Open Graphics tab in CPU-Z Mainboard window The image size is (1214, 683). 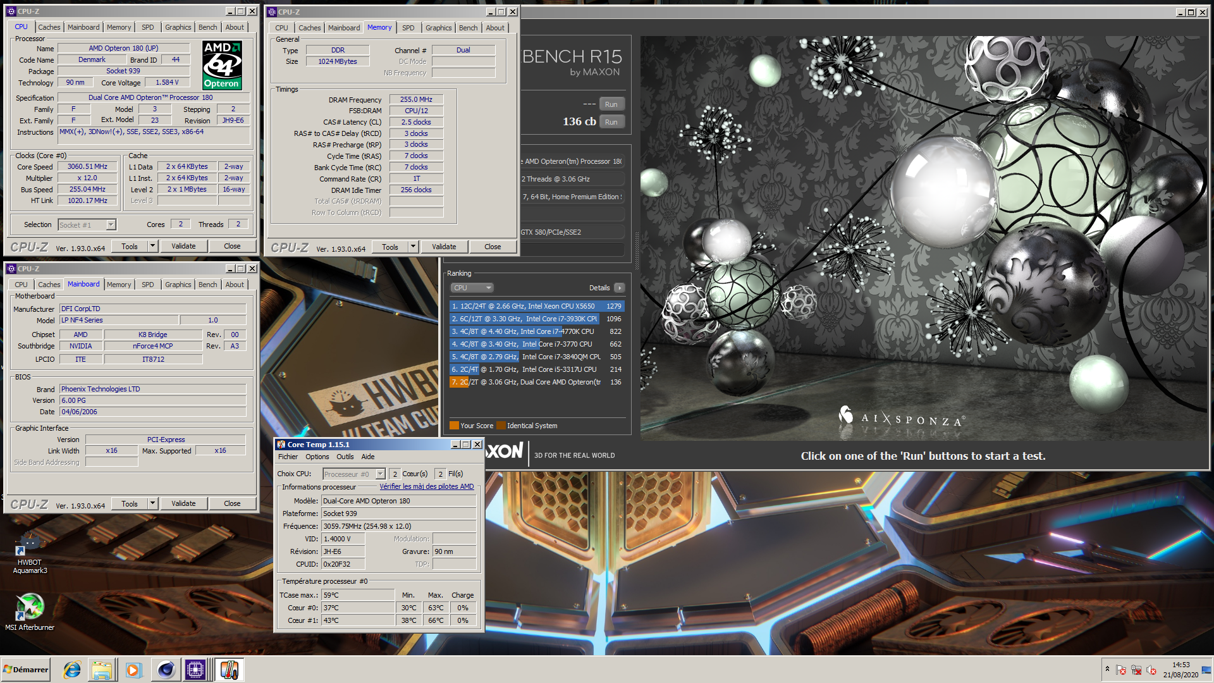(x=178, y=285)
